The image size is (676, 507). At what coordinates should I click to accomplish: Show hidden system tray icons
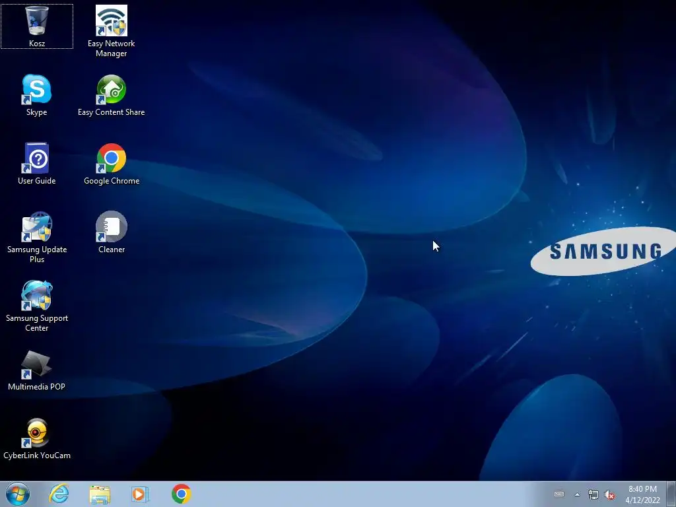(x=577, y=494)
